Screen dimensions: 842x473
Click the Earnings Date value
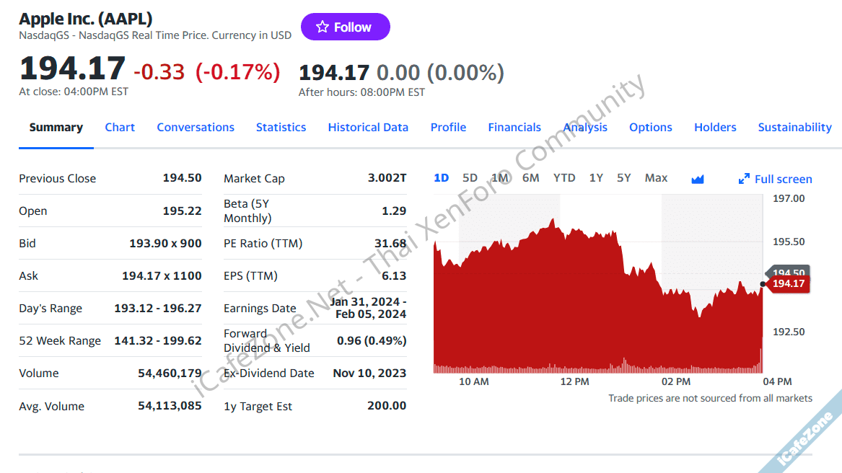pyautogui.click(x=369, y=308)
